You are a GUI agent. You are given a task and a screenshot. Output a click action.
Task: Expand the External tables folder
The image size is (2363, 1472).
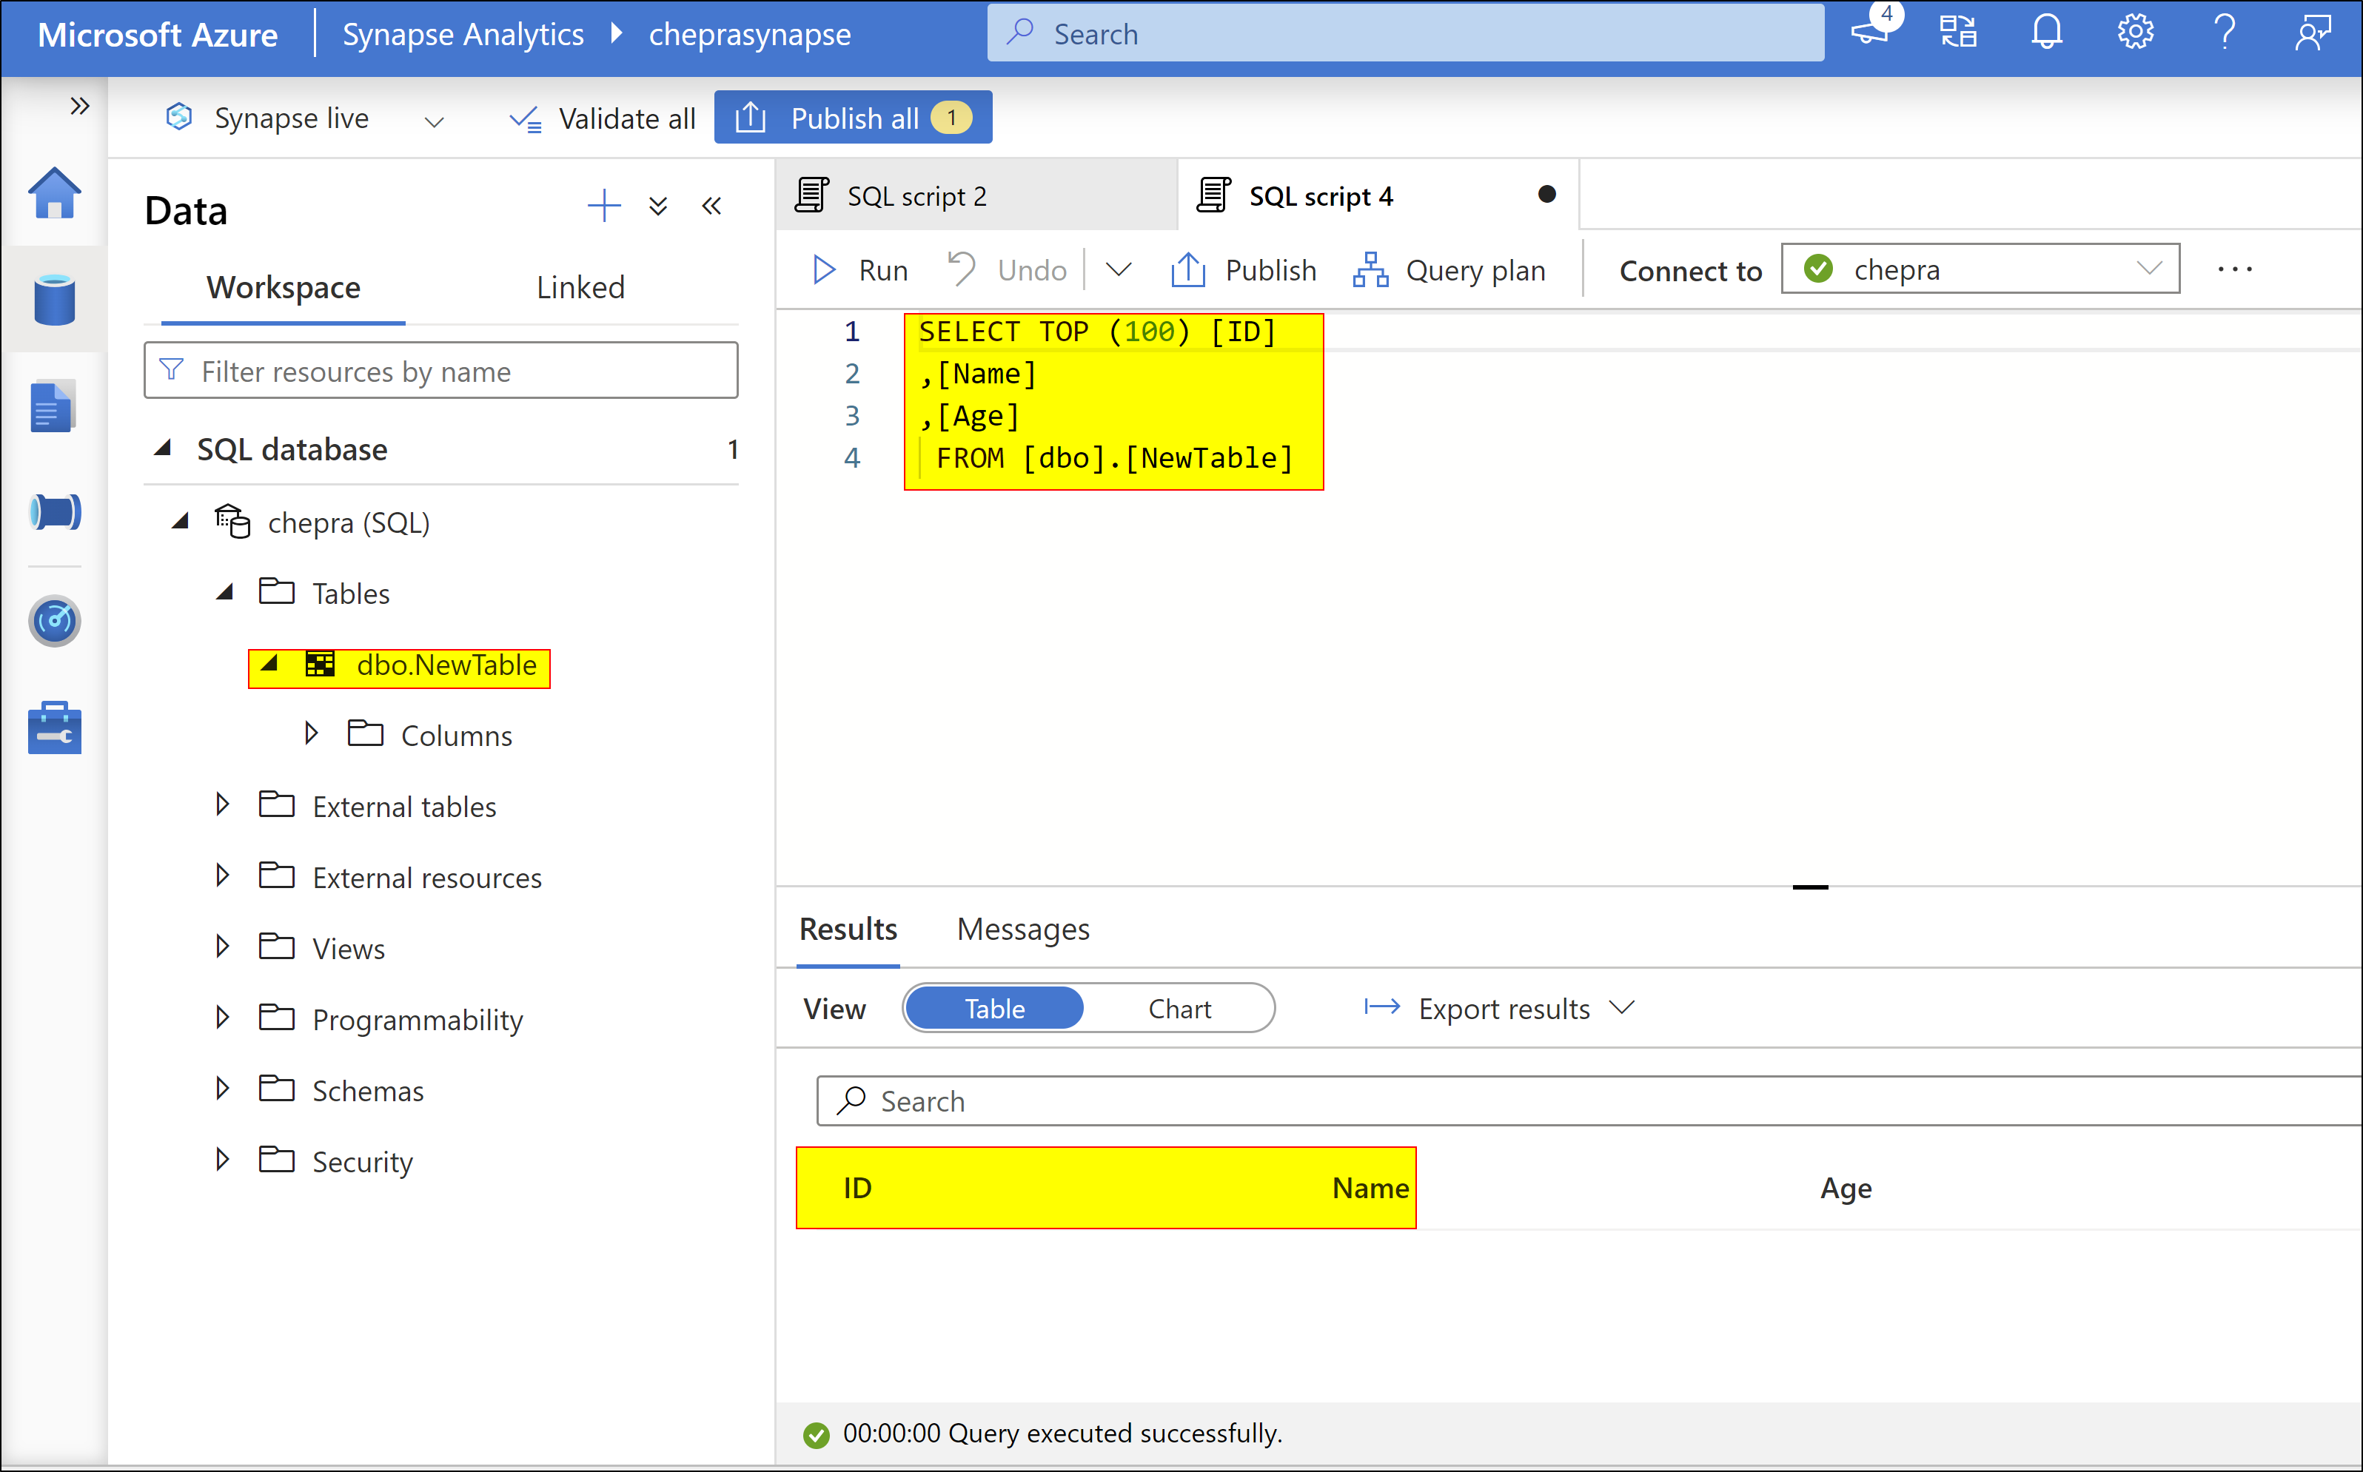[x=222, y=804]
